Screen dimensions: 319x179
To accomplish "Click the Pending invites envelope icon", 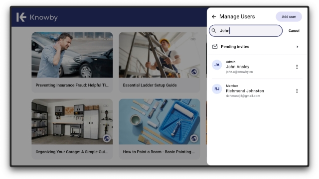I will click(x=215, y=47).
